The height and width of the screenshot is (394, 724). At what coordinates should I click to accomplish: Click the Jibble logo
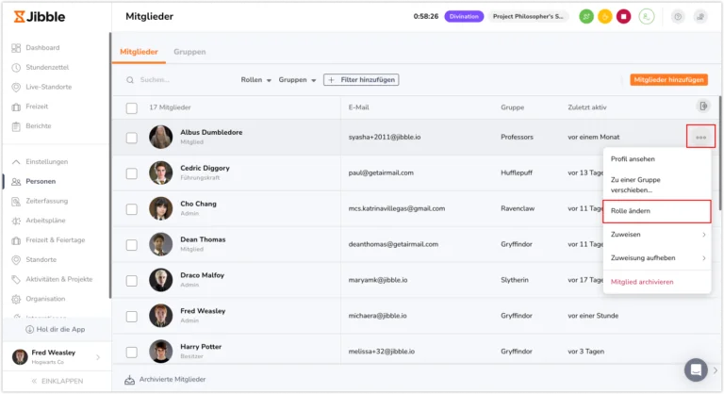pyautogui.click(x=40, y=17)
